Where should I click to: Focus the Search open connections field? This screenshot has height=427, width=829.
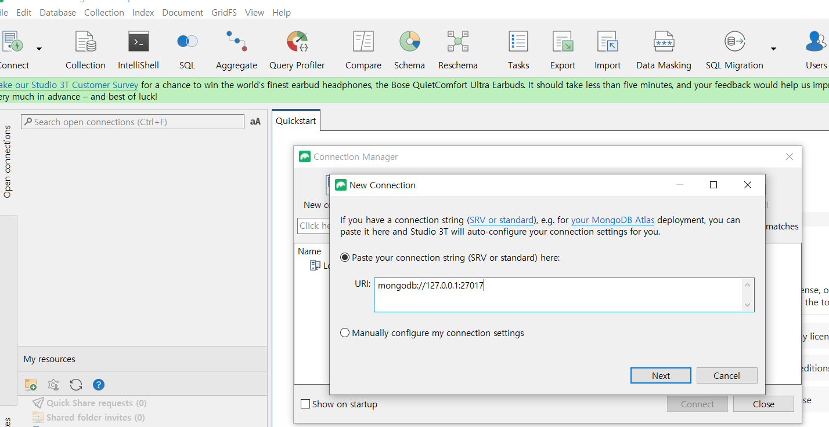[x=133, y=122]
